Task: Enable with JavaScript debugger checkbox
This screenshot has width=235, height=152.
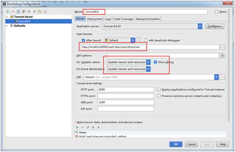Action: (x=146, y=40)
